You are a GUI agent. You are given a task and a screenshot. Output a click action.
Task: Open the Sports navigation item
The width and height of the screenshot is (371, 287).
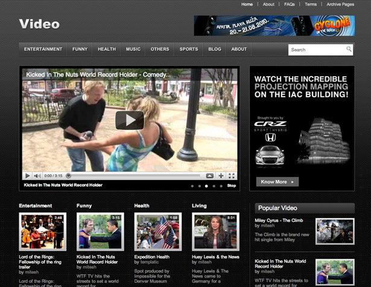189,49
